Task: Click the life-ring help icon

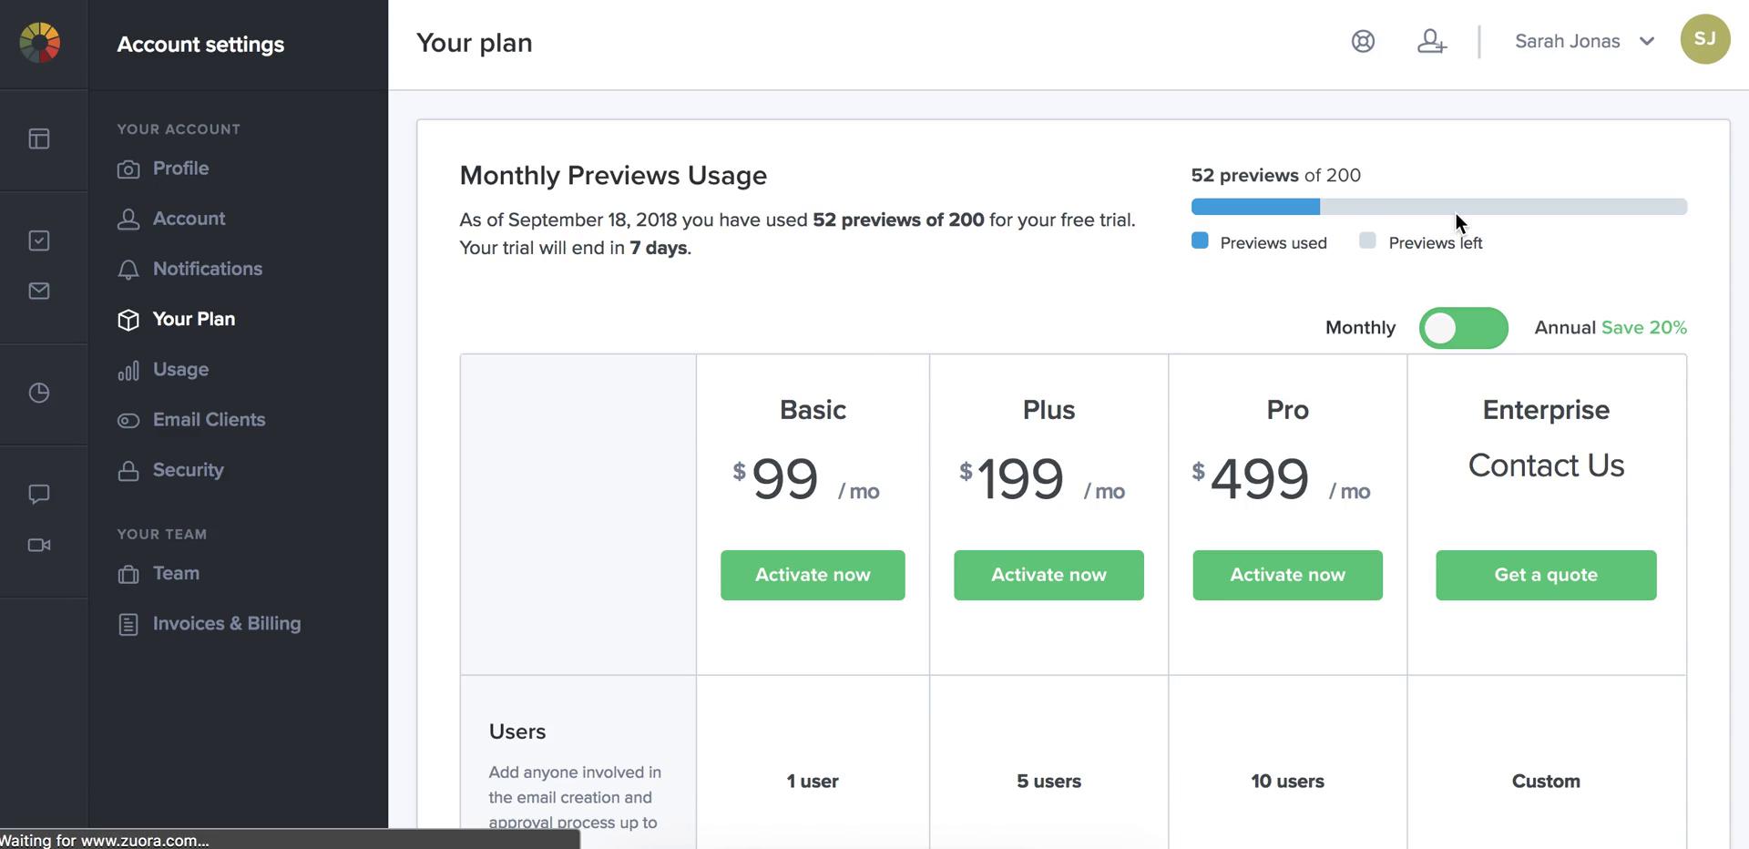Action: [1363, 41]
